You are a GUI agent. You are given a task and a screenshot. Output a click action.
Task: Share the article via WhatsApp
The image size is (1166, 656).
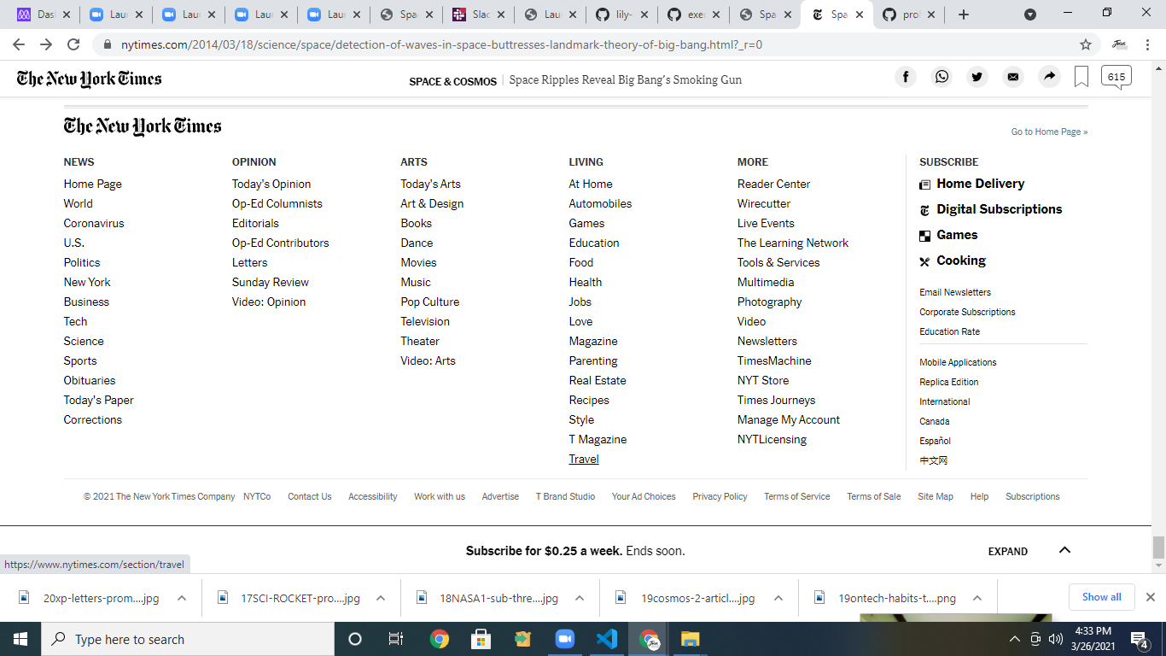tap(942, 76)
